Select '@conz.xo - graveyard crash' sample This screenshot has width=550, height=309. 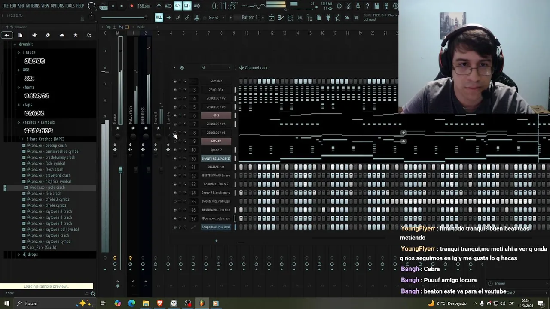pyautogui.click(x=49, y=176)
